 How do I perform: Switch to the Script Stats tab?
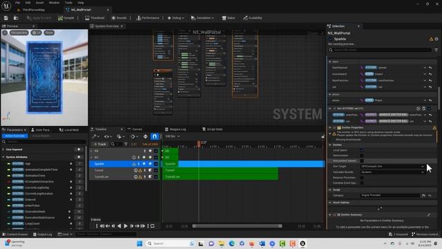pyautogui.click(x=213, y=129)
